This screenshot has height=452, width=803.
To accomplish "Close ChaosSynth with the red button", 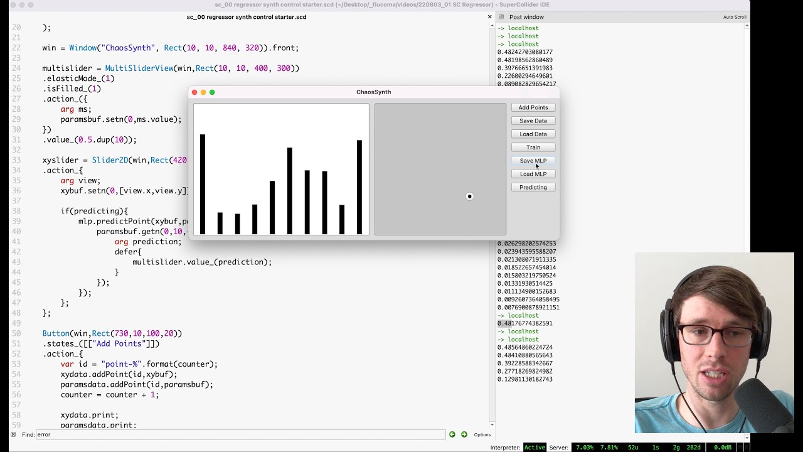I will (x=194, y=92).
